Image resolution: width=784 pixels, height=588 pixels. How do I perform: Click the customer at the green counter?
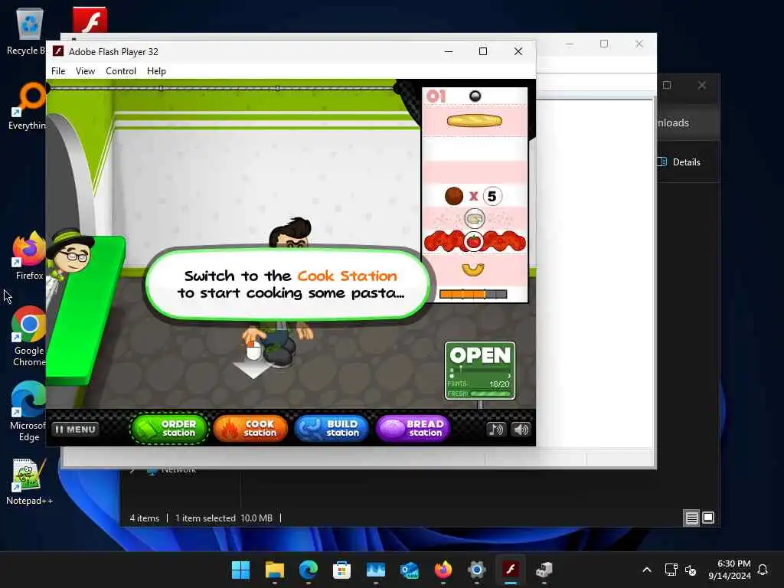click(x=70, y=255)
